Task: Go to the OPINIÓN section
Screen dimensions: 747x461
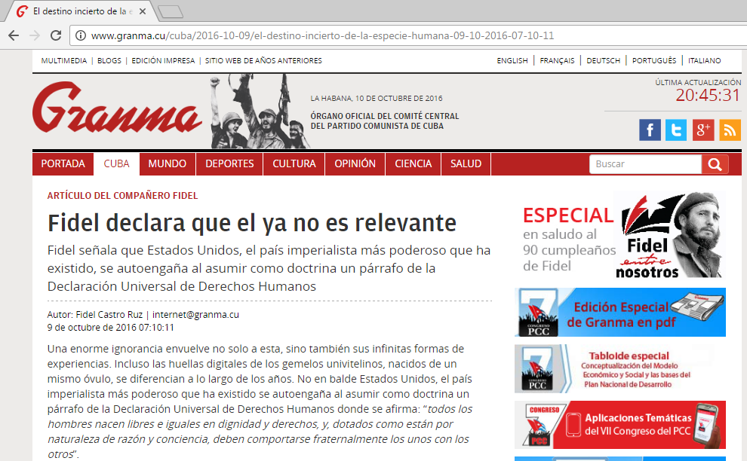Action: click(x=355, y=163)
